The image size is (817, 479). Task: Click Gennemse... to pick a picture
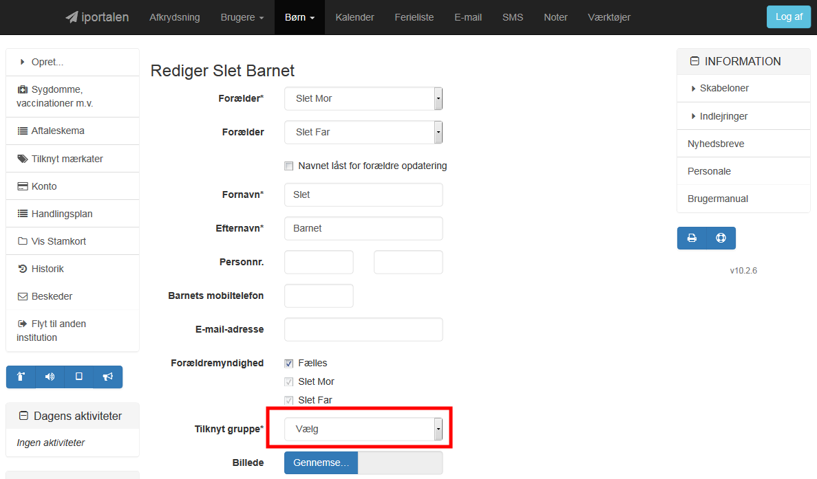point(321,463)
